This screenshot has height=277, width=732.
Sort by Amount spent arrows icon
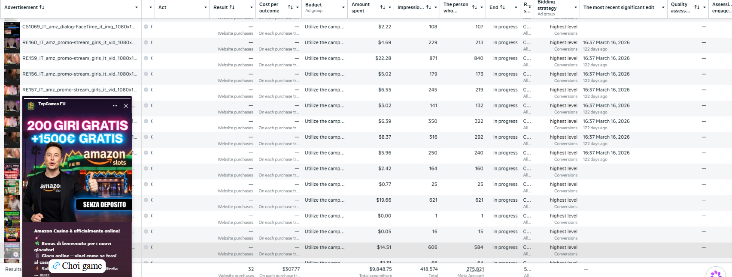(383, 7)
